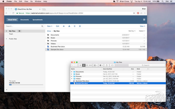Image resolution: width=175 pixels, height=109 pixels.
Task: Click the trash delete icon in toolbar
Action: click(x=74, y=26)
